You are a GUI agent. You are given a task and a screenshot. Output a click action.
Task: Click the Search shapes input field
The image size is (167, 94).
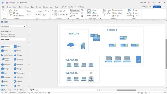click(x=12, y=26)
